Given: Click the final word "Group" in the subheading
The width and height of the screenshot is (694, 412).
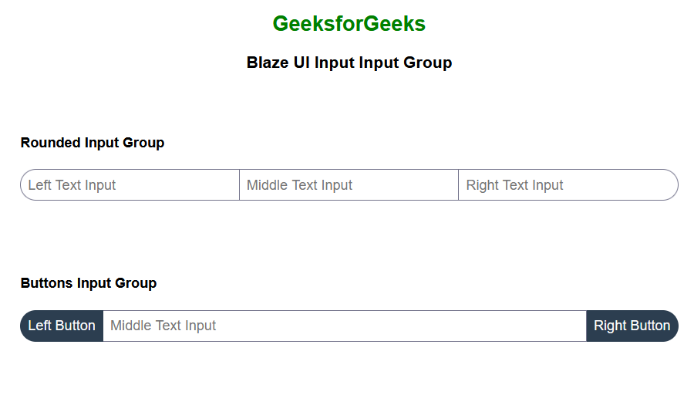Looking at the screenshot, I should [x=428, y=62].
